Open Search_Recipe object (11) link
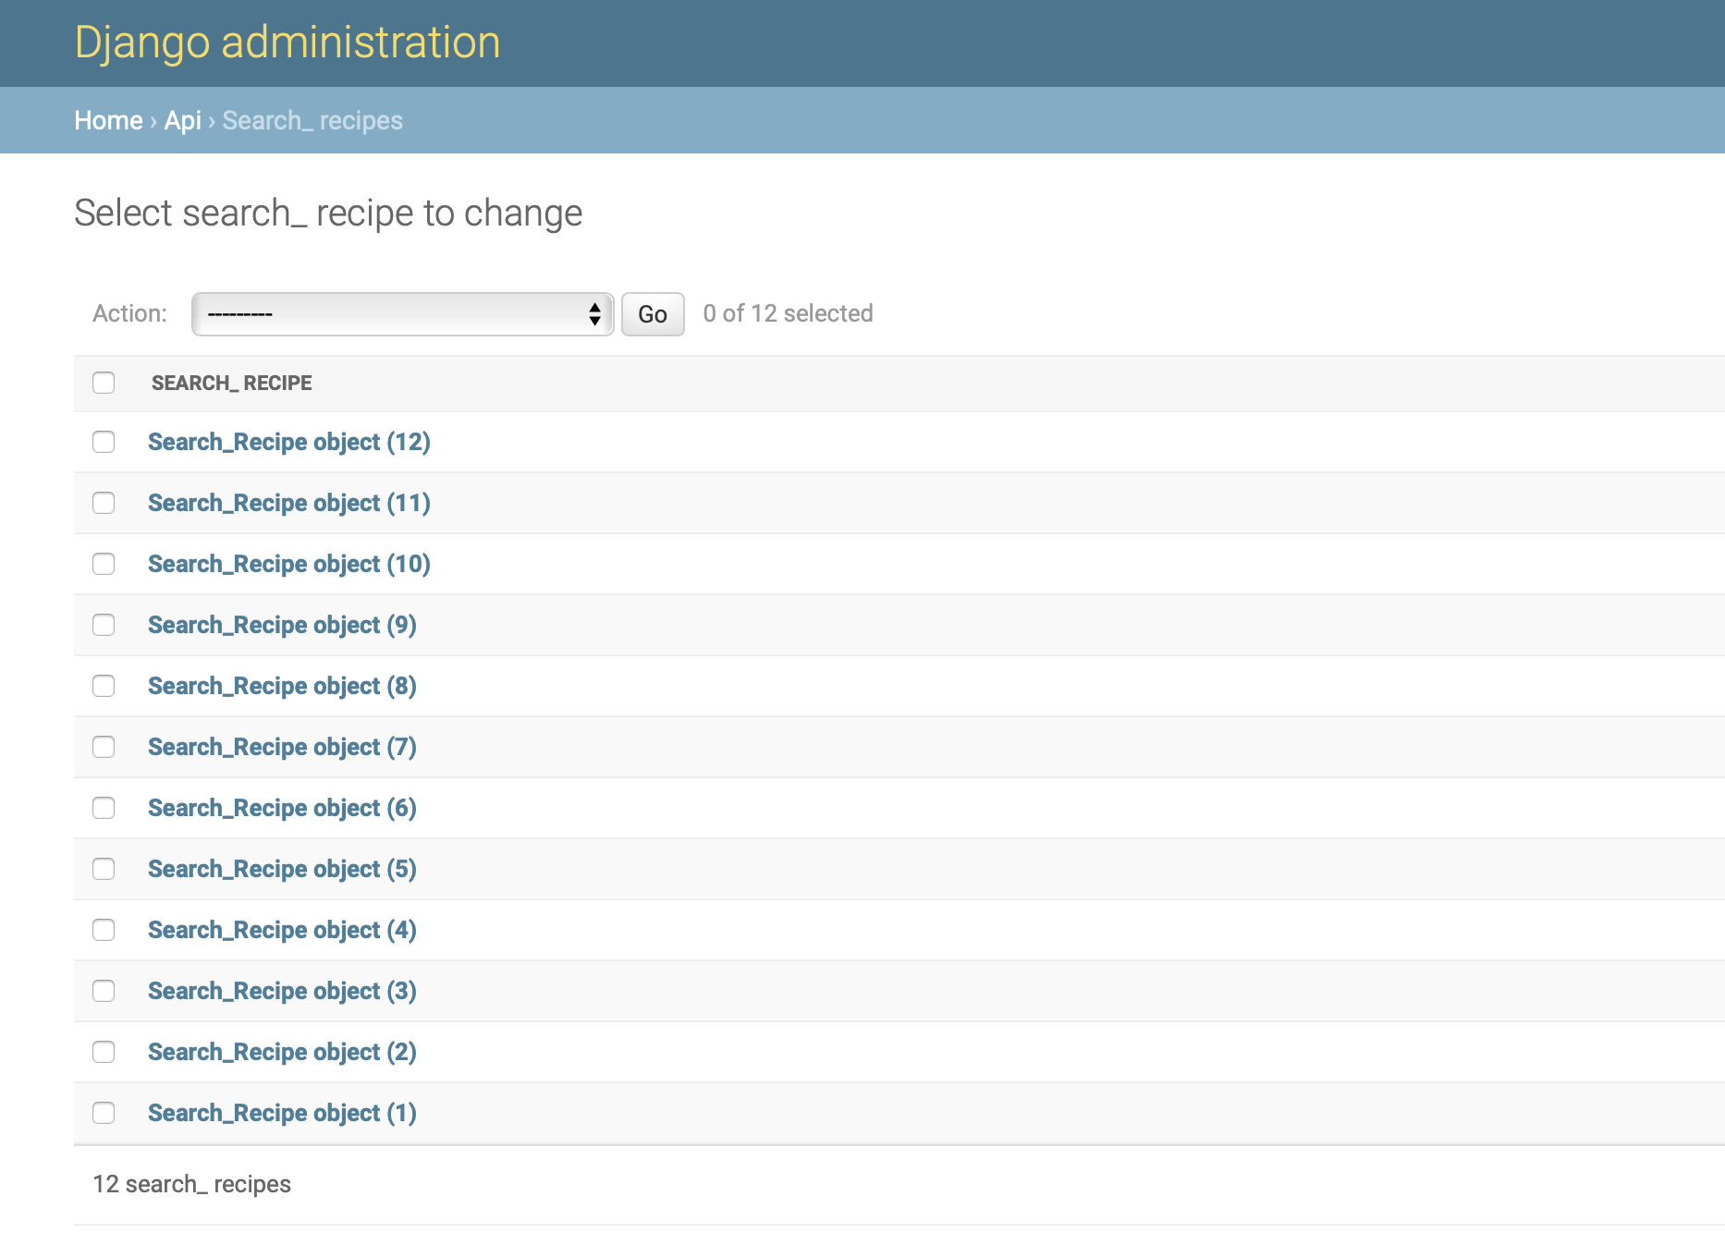The height and width of the screenshot is (1233, 1725). [x=289, y=503]
